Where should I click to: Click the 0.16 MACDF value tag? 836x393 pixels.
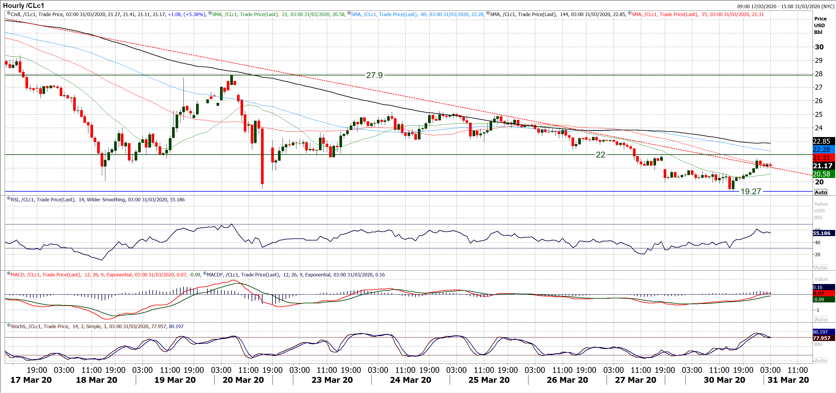[823, 288]
